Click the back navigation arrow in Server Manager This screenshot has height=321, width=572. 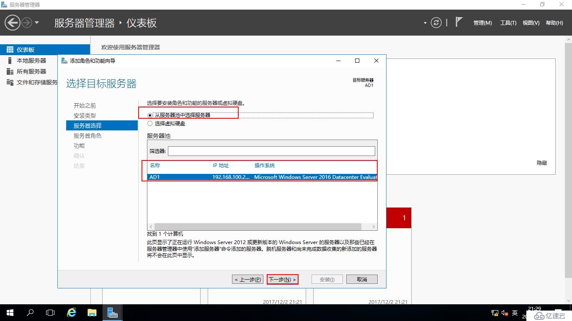pos(13,23)
